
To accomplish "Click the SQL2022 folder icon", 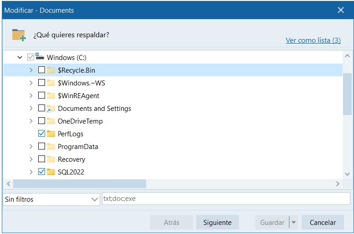I will coord(51,172).
